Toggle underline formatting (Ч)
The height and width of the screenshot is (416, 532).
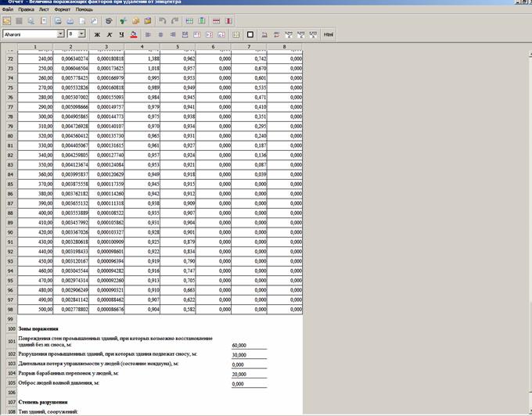click(x=121, y=34)
